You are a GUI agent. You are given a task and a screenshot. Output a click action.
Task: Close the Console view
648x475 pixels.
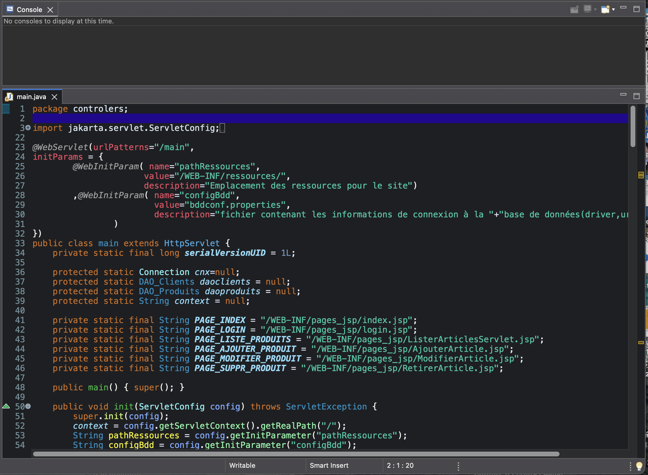50,9
